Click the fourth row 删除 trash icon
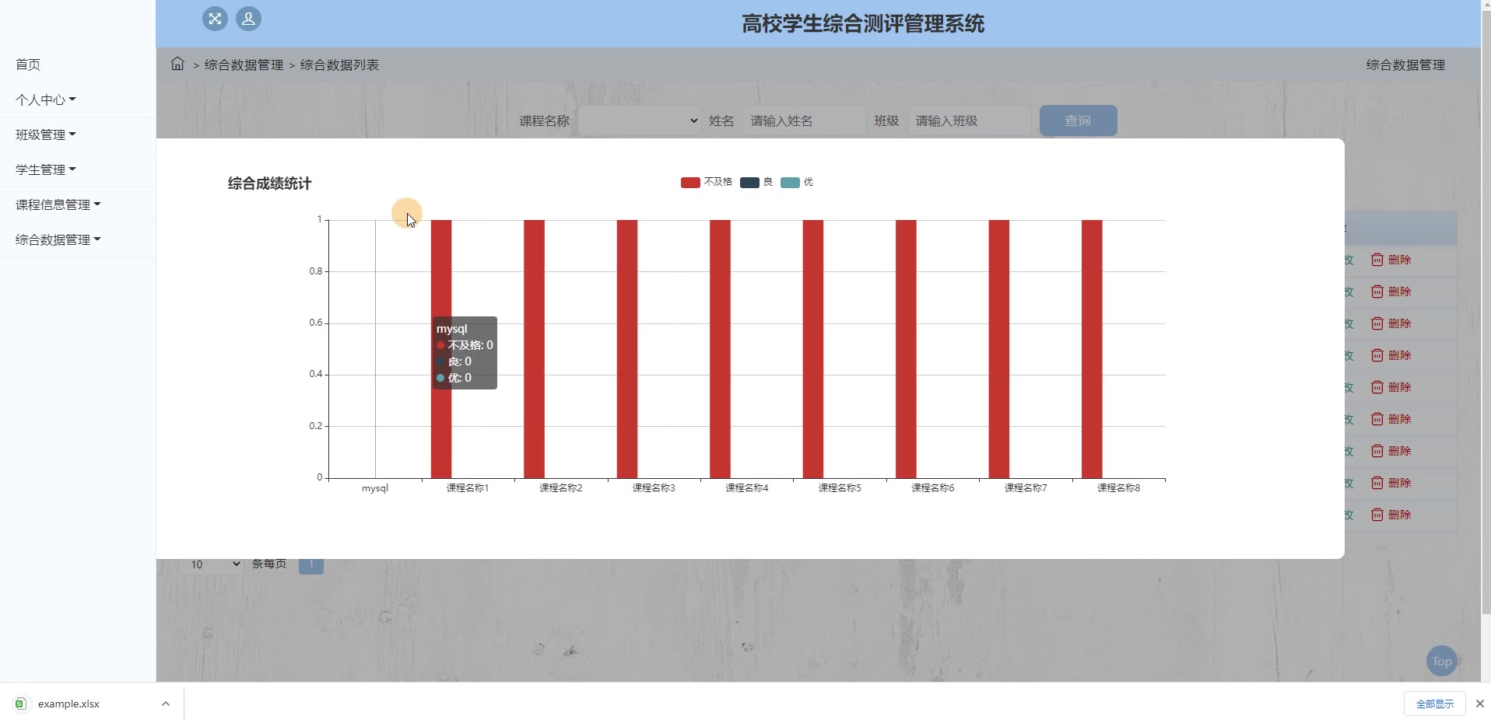Screen dimensions: 1491x723 (x=1377, y=355)
